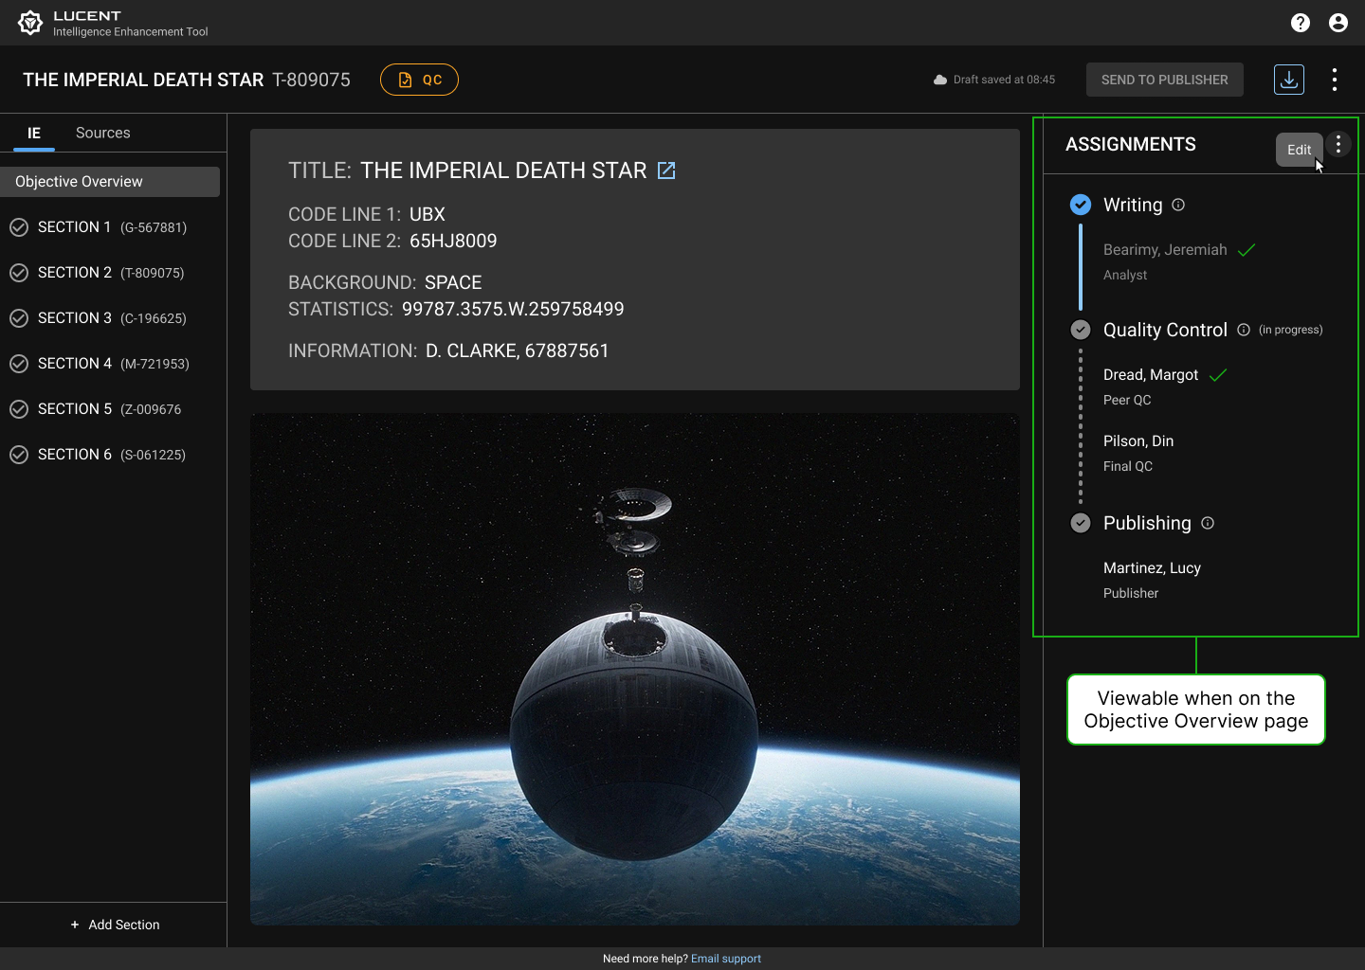Click the Publishing info icon
The height and width of the screenshot is (970, 1365).
[1208, 523]
